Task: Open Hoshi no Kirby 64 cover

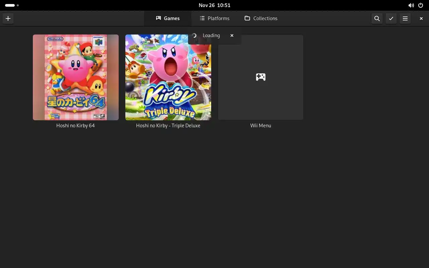Action: (x=76, y=77)
